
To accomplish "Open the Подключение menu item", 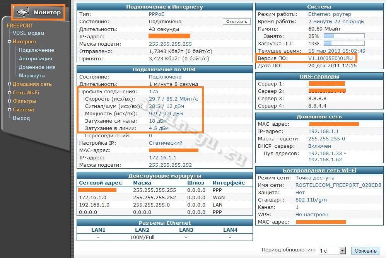I will 36,50.
